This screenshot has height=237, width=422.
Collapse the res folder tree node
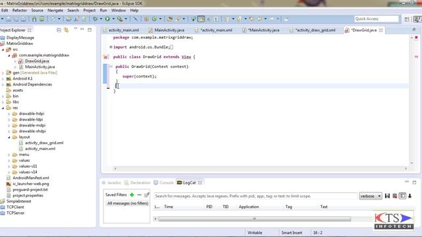point(3,108)
